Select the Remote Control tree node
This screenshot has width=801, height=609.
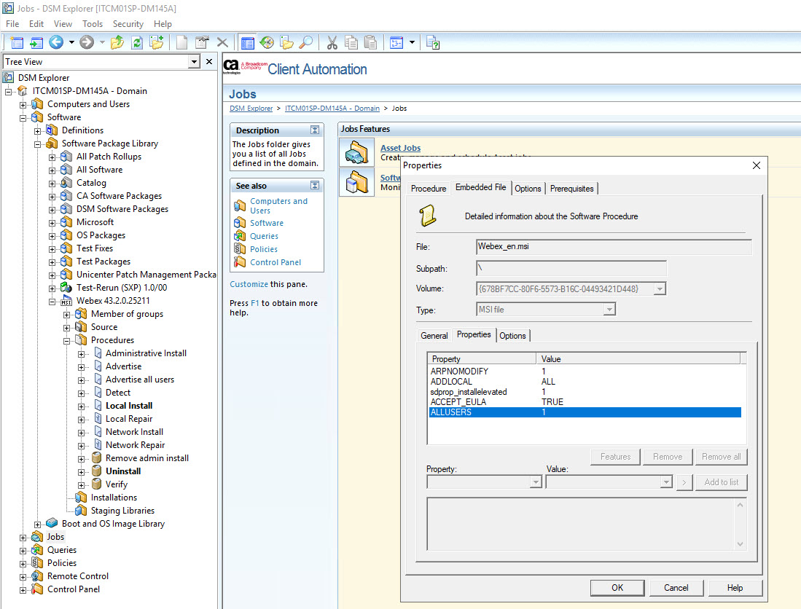tap(78, 576)
